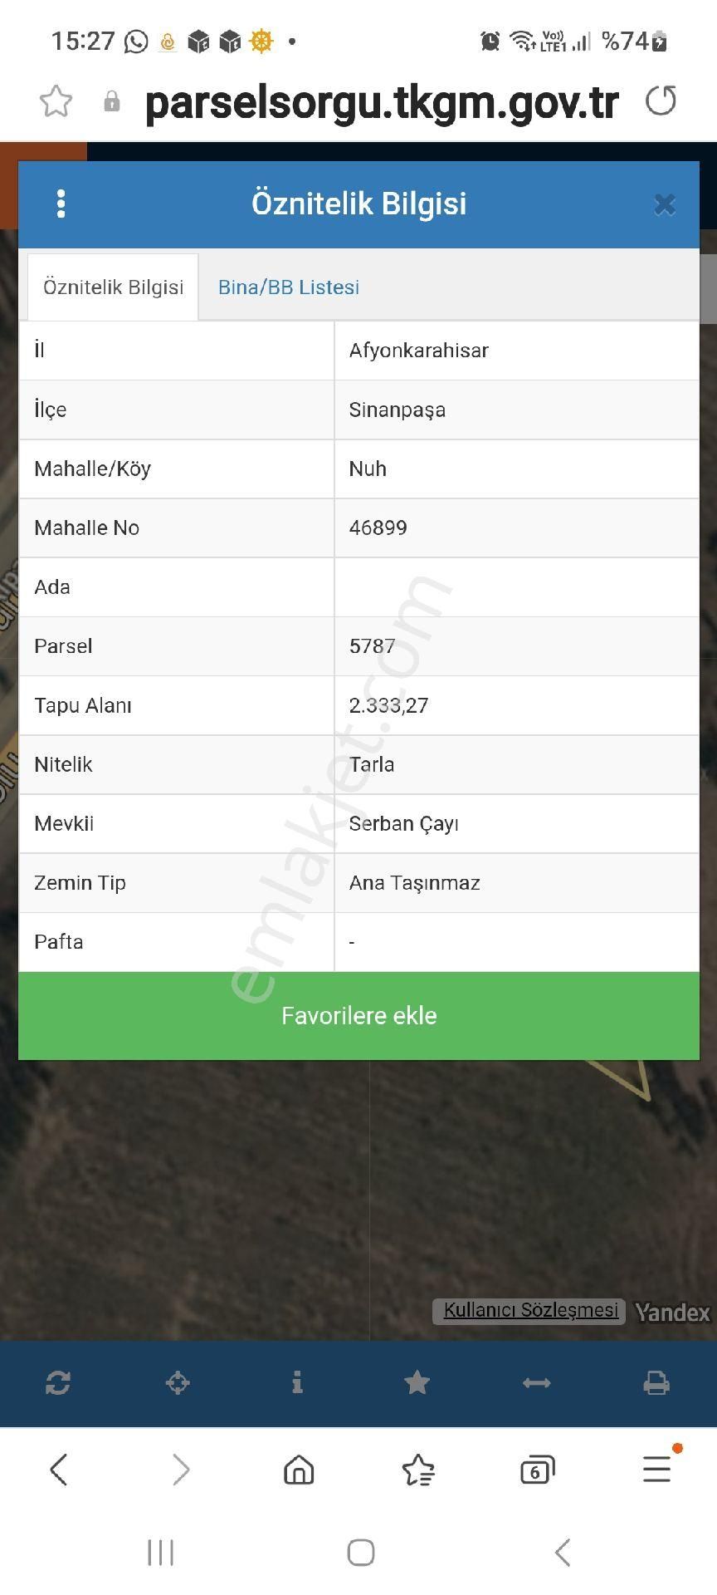Open favorites via the star map icon
717x1595 pixels.
click(417, 1383)
